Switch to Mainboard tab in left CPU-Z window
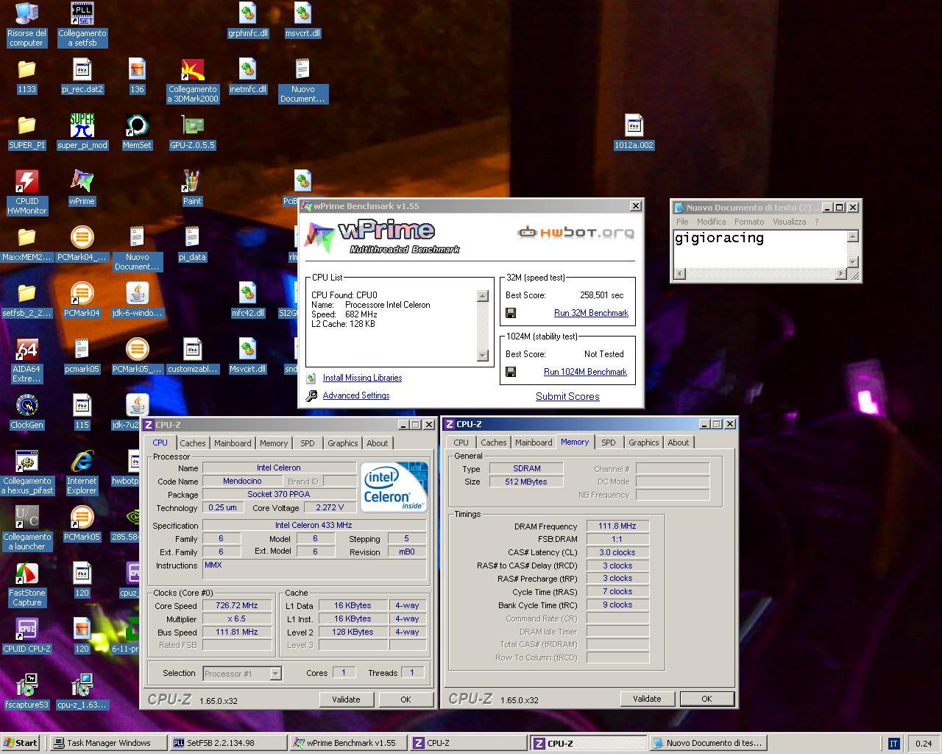942x754 pixels. click(233, 443)
